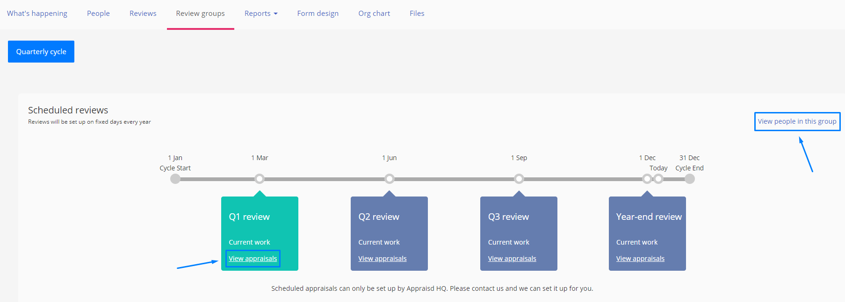View appraisals for Year-end review
This screenshot has height=302, width=845.
[640, 259]
